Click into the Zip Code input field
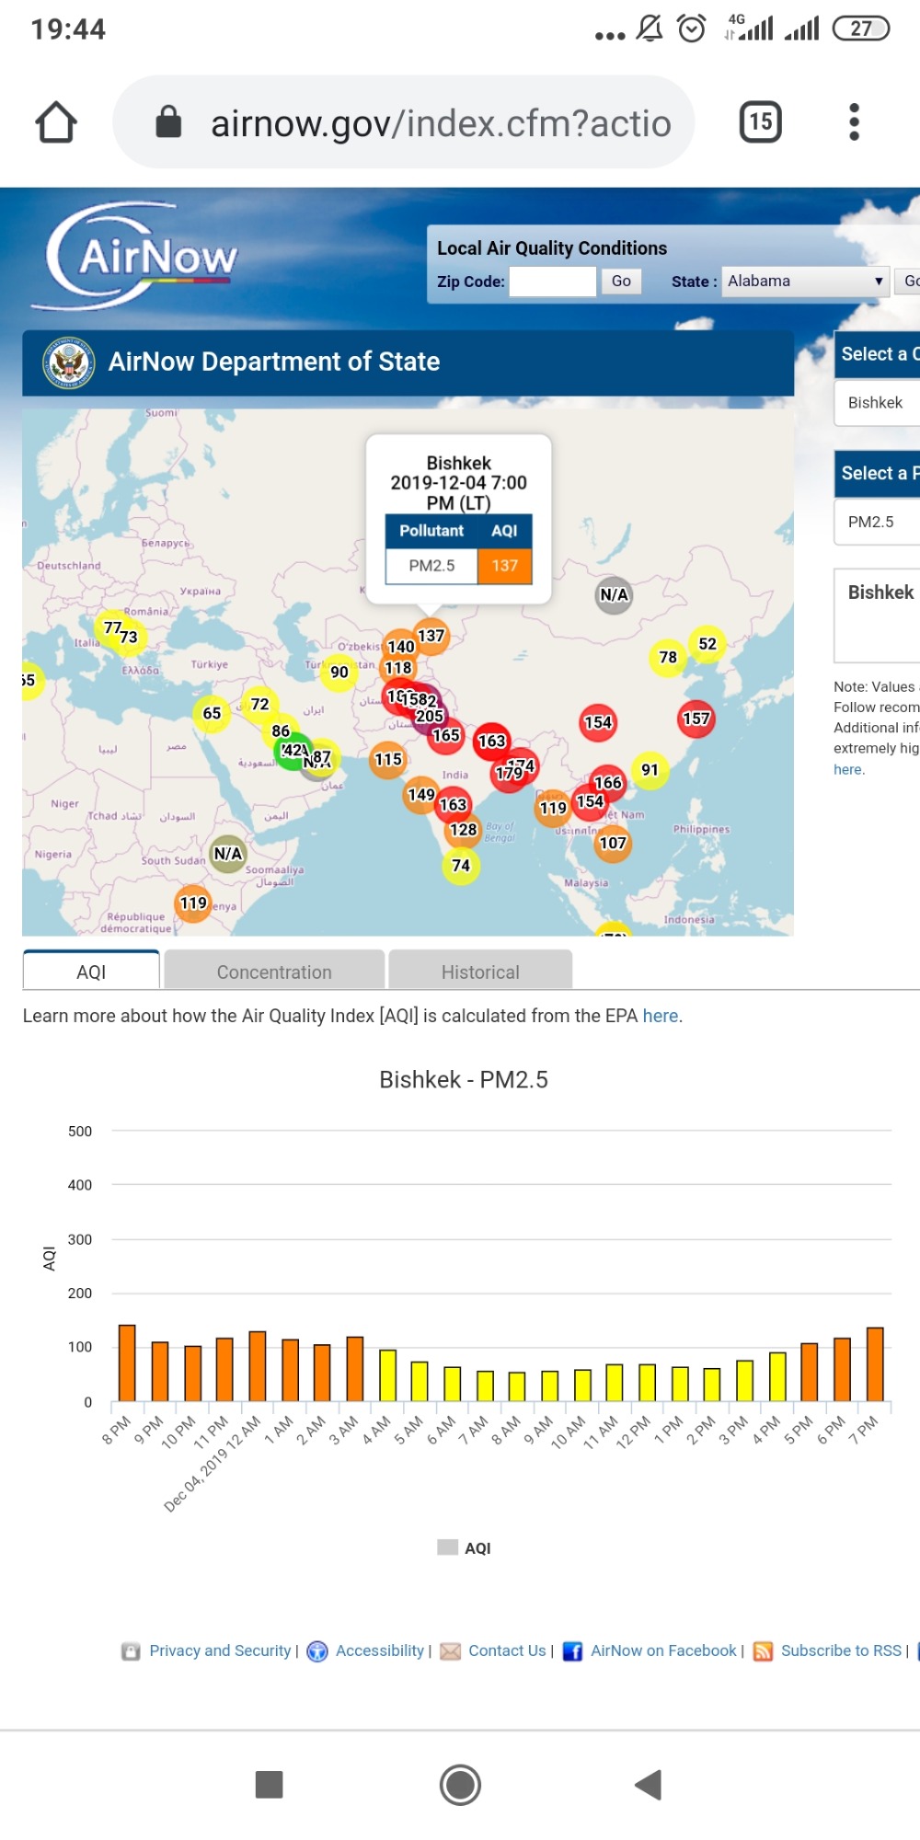 coord(553,282)
